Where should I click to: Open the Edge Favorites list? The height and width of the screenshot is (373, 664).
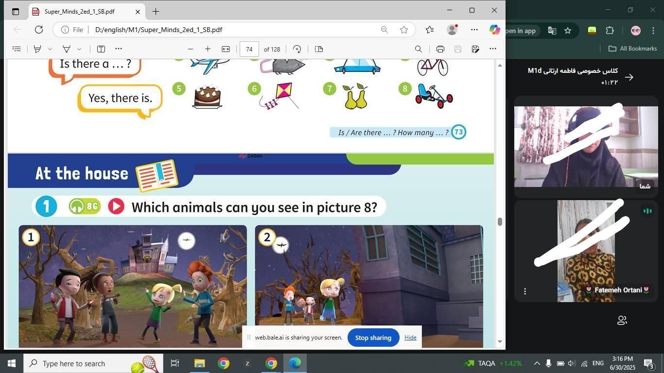tap(430, 30)
